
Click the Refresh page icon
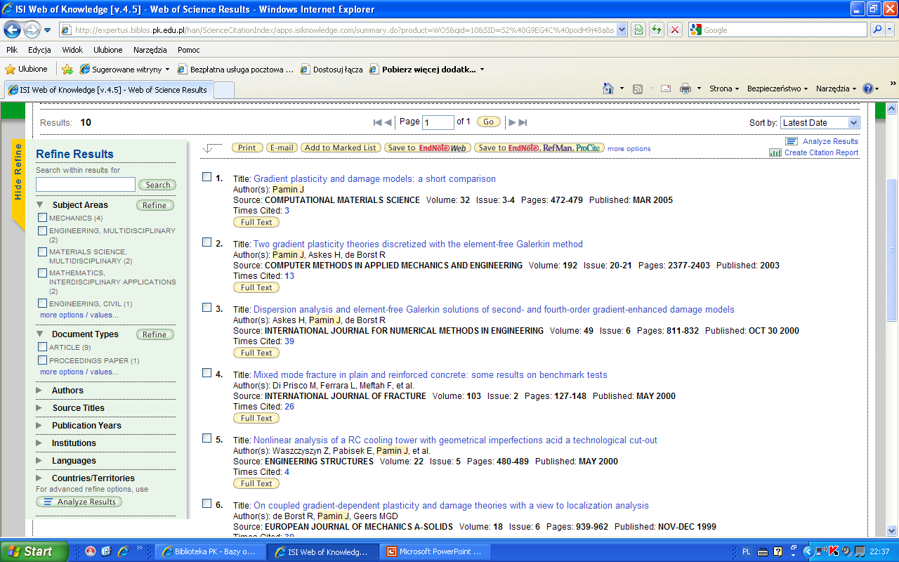(x=656, y=30)
